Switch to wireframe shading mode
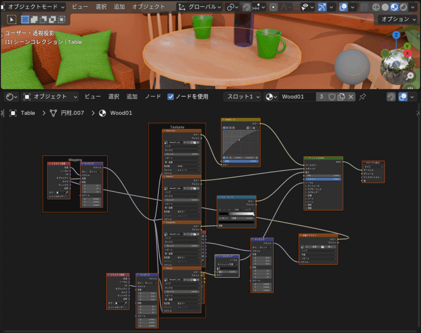The image size is (421, 333). 376,7
